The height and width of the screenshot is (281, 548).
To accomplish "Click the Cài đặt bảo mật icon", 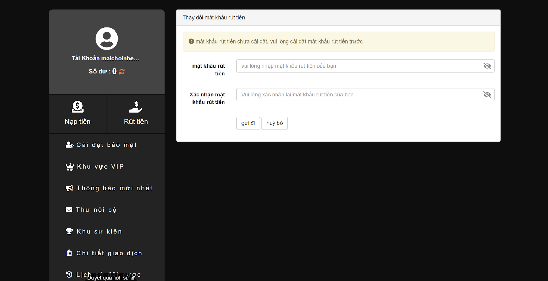I will (x=70, y=145).
